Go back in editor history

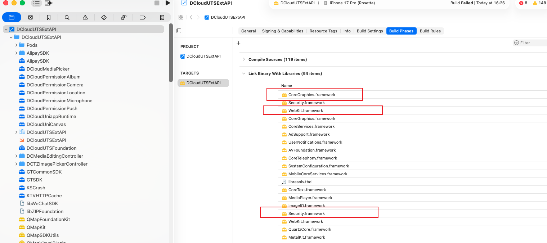pyautogui.click(x=191, y=17)
